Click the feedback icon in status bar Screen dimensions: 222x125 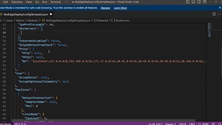213,124
